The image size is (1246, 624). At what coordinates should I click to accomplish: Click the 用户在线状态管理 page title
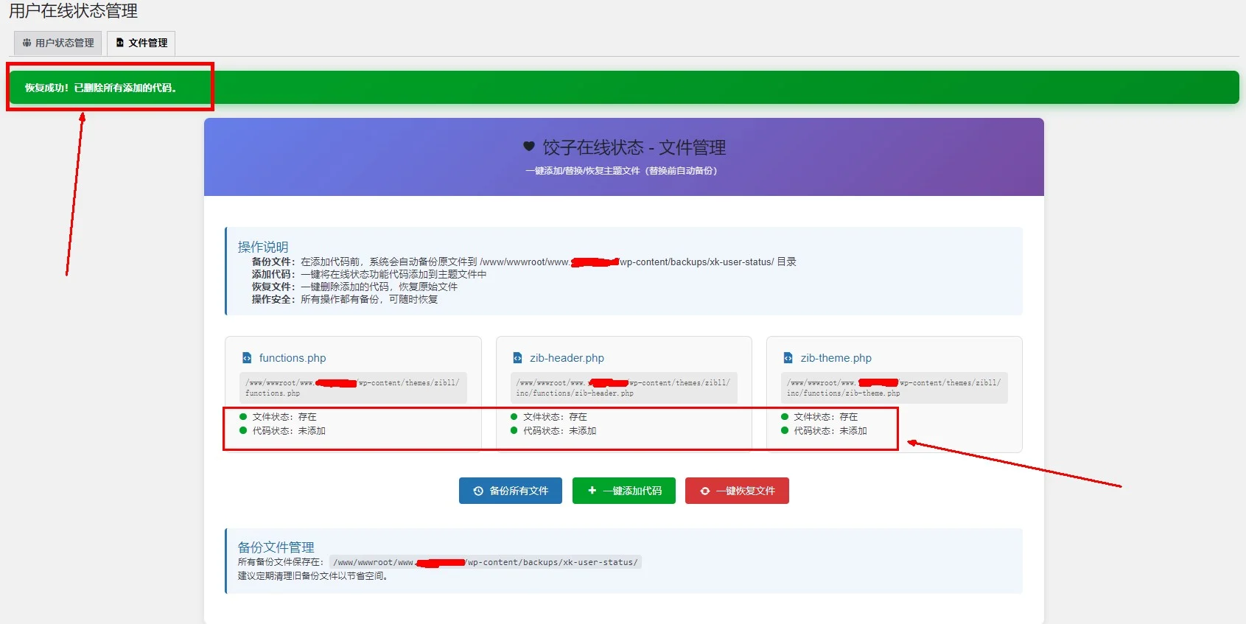coord(73,11)
